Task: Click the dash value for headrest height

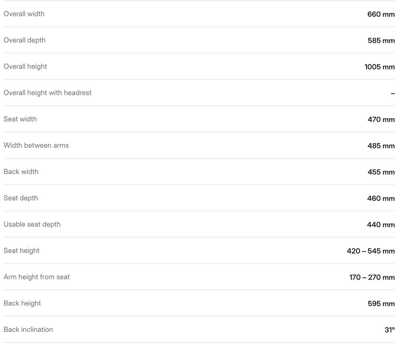Action: [x=393, y=94]
